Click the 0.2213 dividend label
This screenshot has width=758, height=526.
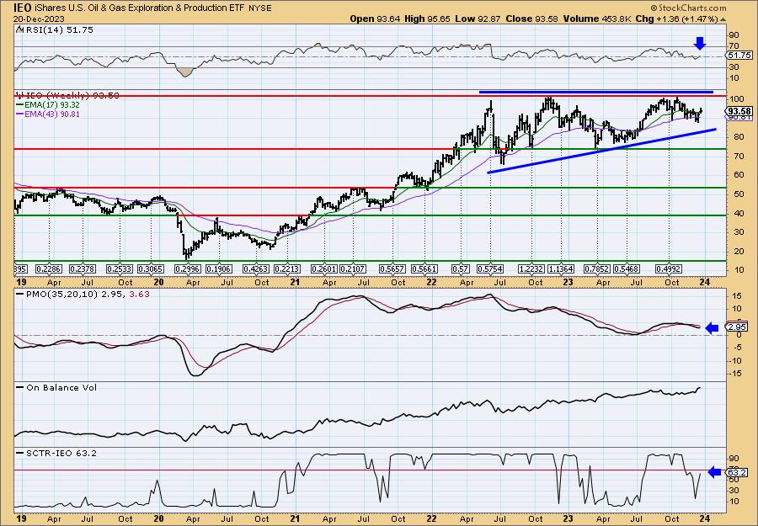point(287,269)
